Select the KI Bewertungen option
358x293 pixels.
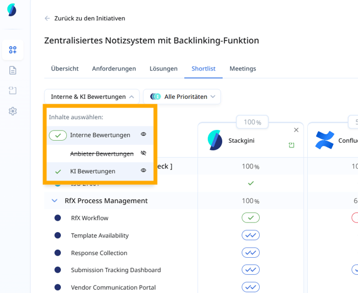(x=92, y=171)
